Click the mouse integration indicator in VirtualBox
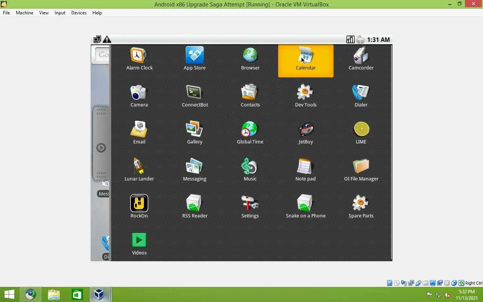 pyautogui.click(x=454, y=283)
